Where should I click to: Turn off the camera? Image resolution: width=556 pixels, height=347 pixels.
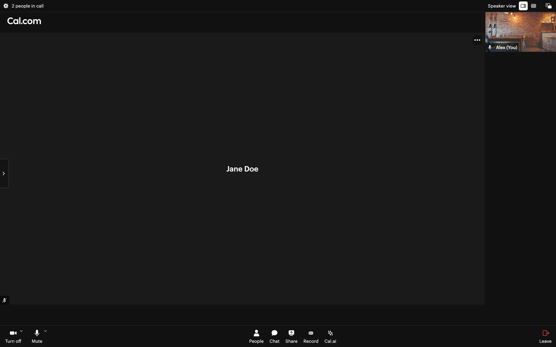[13, 337]
